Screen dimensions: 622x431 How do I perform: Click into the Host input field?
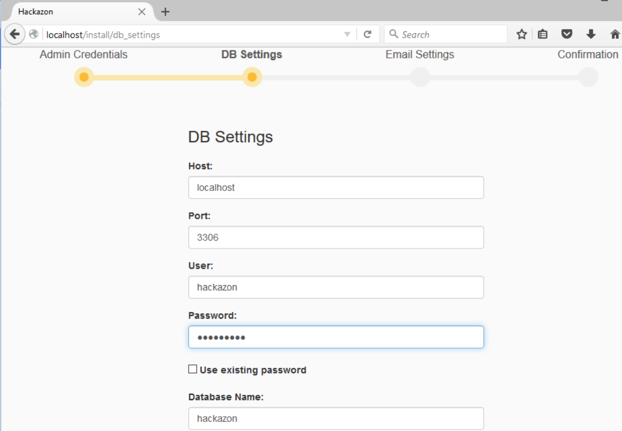[336, 187]
